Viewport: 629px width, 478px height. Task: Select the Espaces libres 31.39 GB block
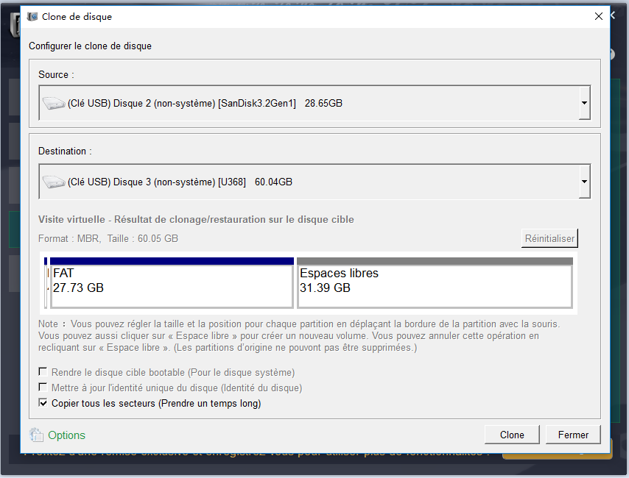point(434,285)
